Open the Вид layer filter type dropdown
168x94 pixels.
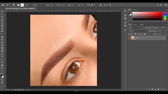click(134, 28)
